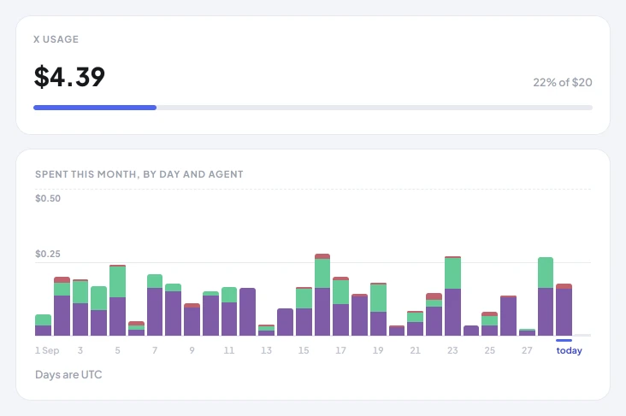626x416 pixels.
Task: Select the today bar in chart
Action: coord(564,309)
